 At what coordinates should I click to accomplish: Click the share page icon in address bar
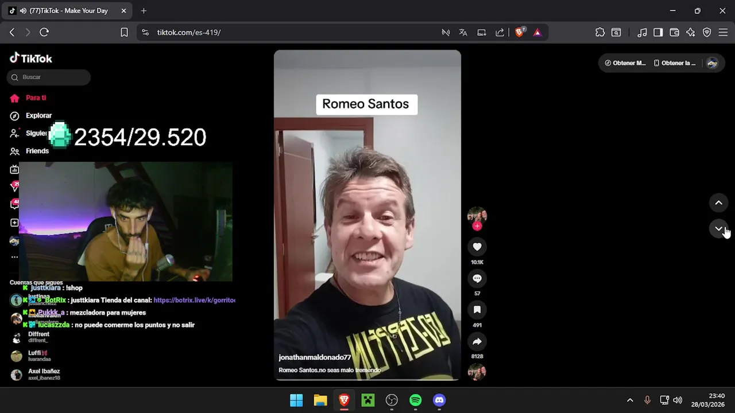[x=500, y=32]
